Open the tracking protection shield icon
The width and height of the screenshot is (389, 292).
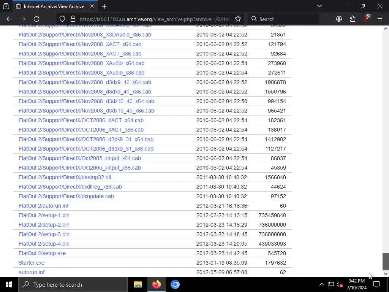click(x=62, y=19)
